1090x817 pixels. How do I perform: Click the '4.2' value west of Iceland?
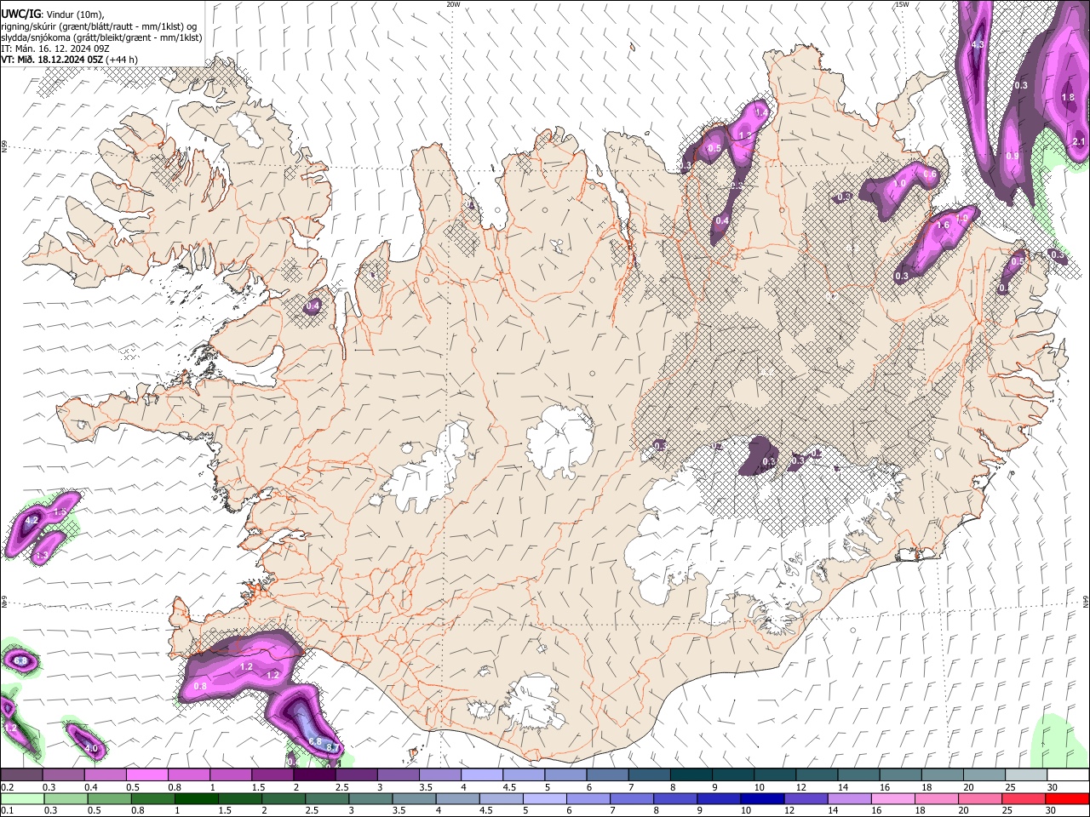pos(32,520)
